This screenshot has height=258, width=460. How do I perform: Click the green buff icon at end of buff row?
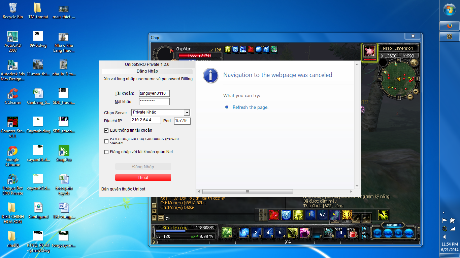[x=274, y=49]
